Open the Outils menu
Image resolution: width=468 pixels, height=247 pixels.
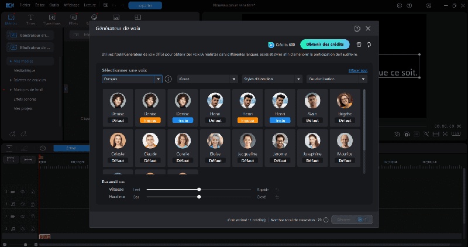point(54,5)
